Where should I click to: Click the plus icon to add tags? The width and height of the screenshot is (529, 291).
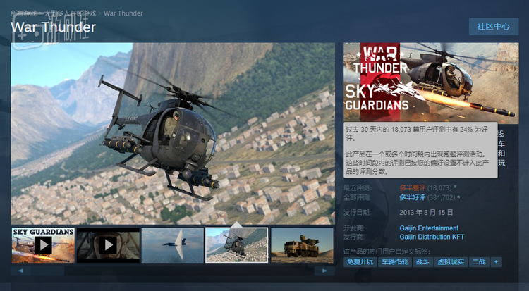coord(497,262)
